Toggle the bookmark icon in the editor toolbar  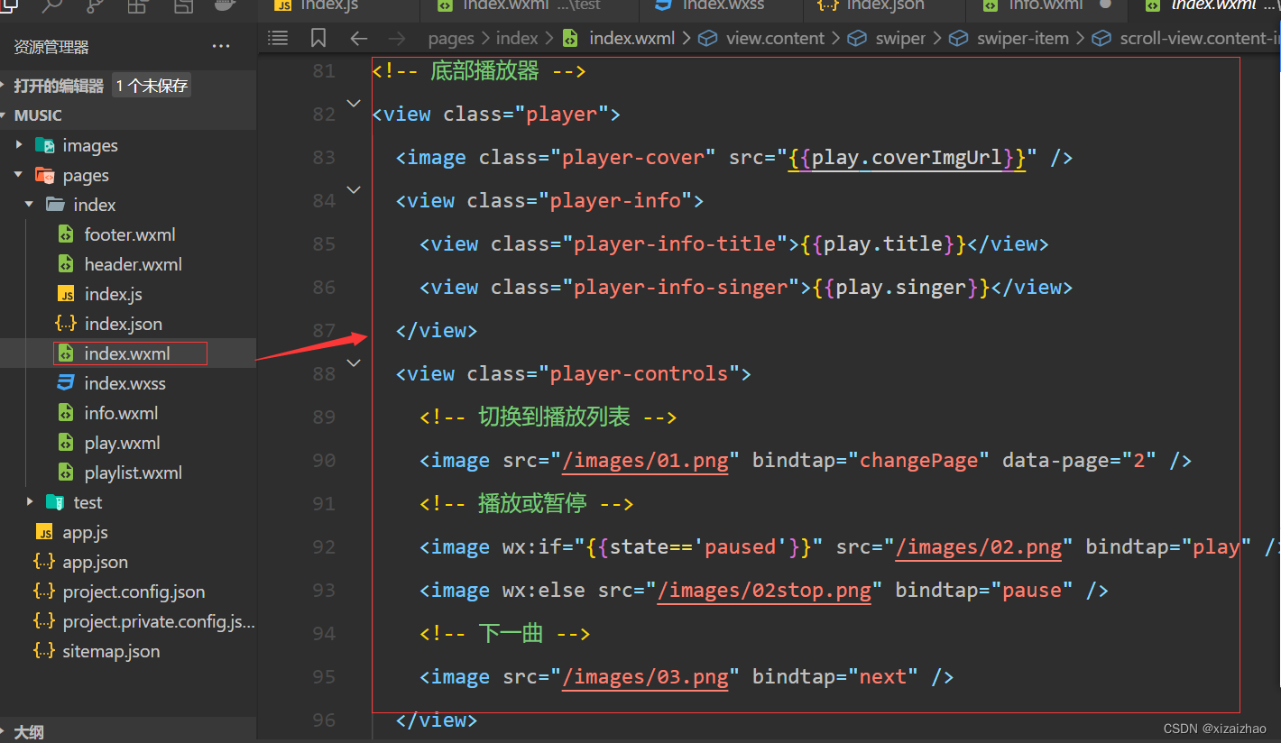(318, 38)
